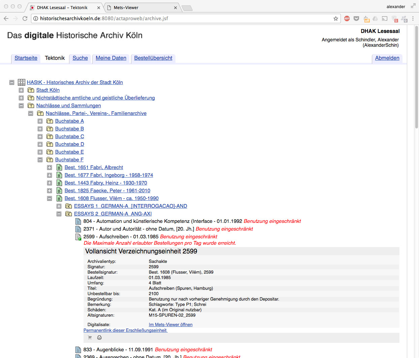Click the print icon for unit 2599

point(99,337)
